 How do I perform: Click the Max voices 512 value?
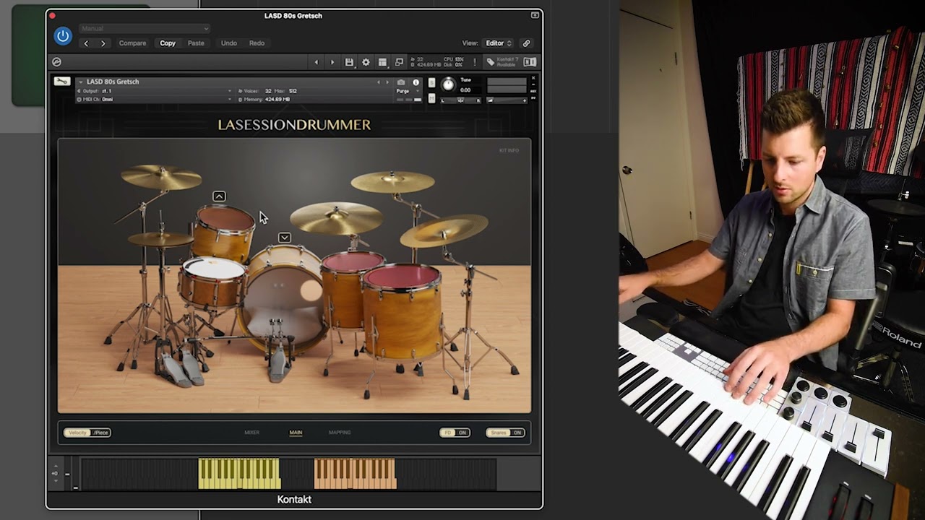point(293,91)
